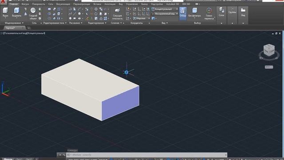Open the Фигура ribbon tab
The image size is (284, 160).
tap(25, 4)
